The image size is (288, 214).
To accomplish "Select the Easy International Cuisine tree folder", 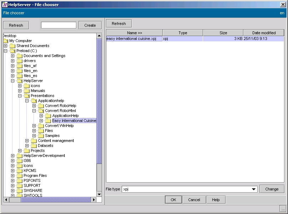I will pyautogui.click(x=74, y=121).
